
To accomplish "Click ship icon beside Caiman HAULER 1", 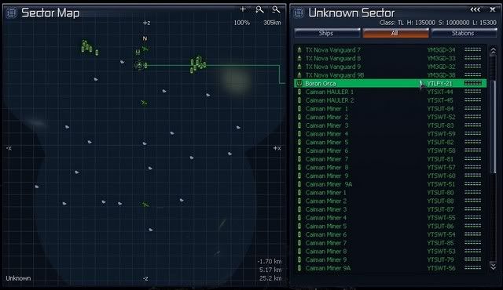I will [x=299, y=92].
